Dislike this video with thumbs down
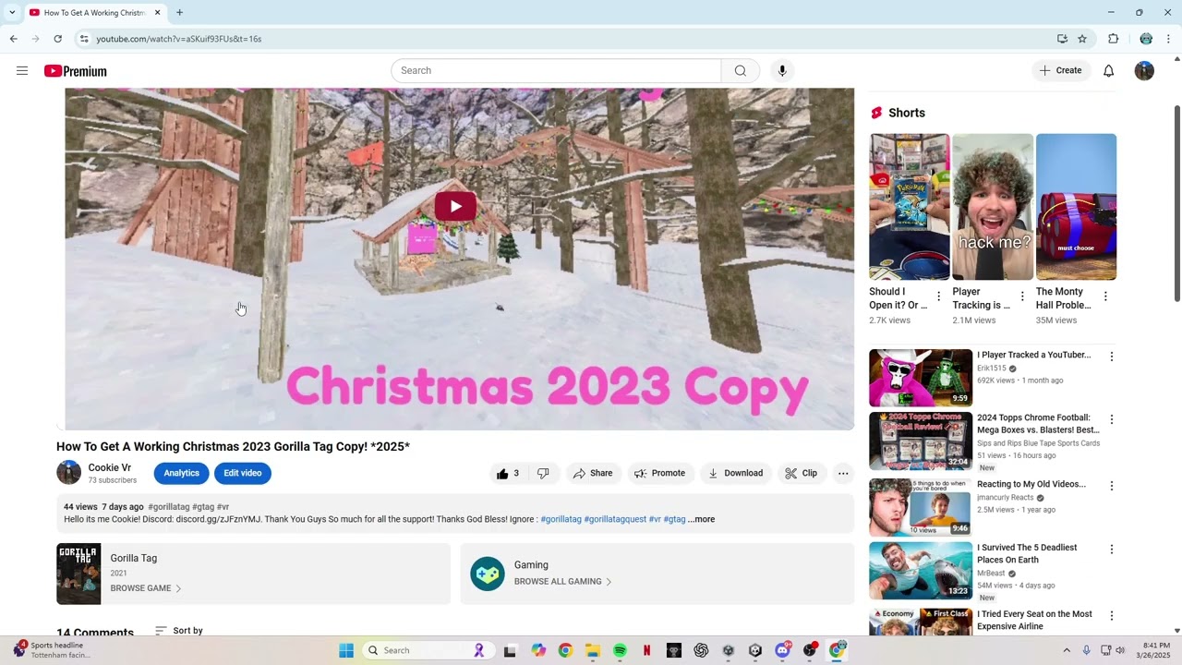 click(543, 473)
